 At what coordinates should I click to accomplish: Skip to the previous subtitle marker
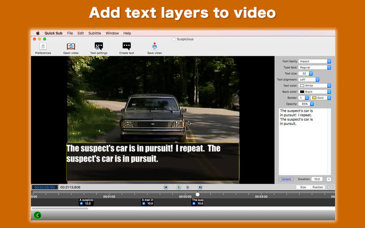click(x=166, y=187)
